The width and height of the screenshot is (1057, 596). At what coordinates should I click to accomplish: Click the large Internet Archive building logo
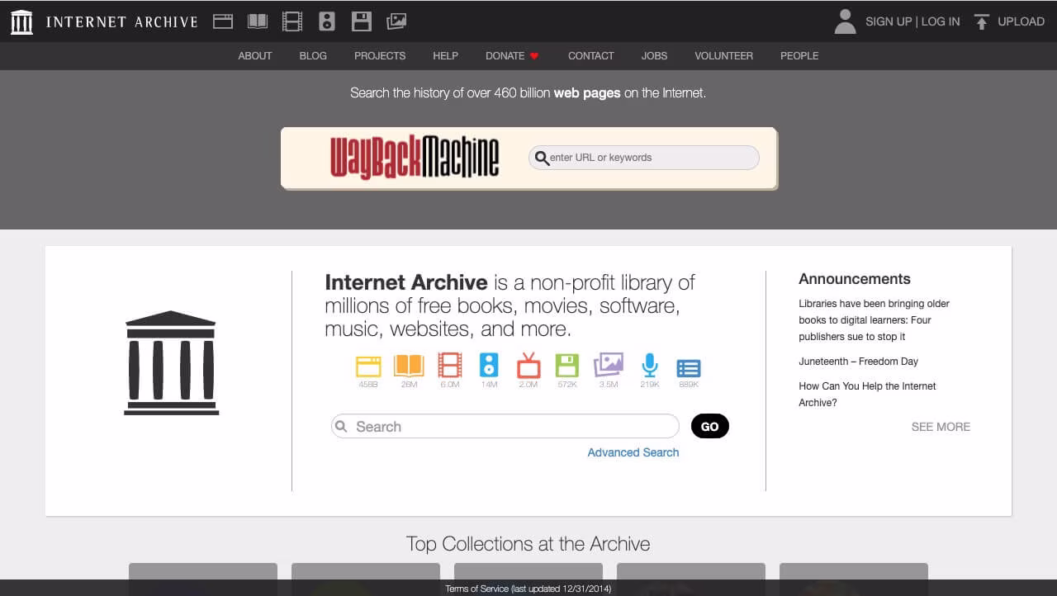click(x=171, y=363)
